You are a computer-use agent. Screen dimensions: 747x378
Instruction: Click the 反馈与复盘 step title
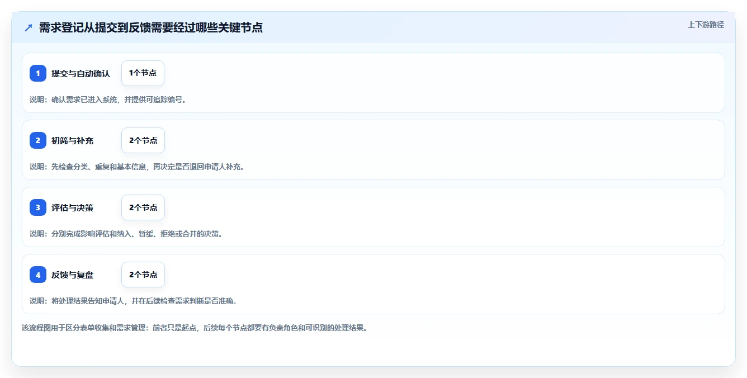click(x=72, y=275)
